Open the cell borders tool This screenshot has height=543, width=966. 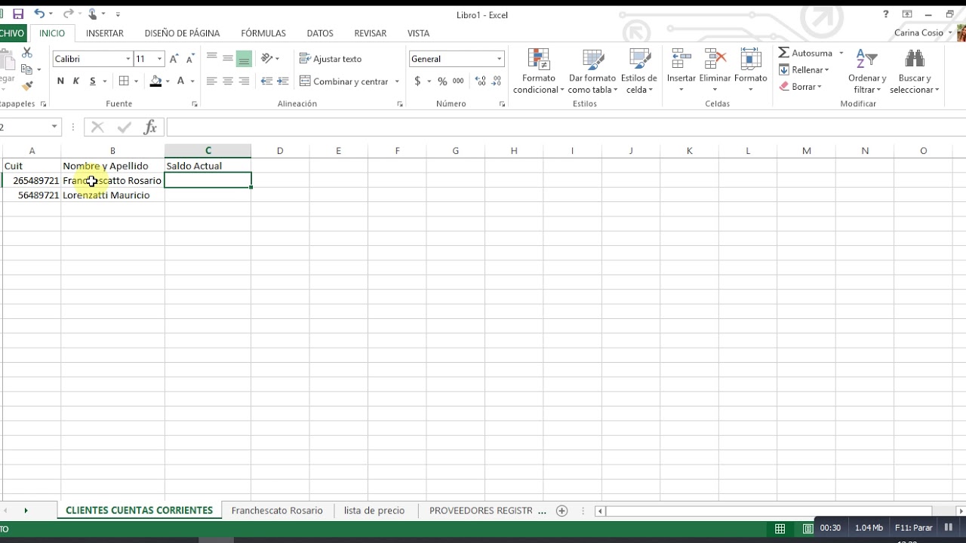point(125,81)
